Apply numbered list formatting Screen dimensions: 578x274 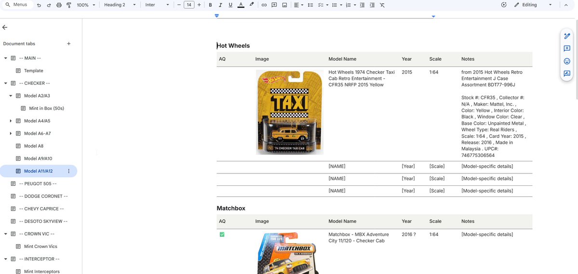[349, 5]
